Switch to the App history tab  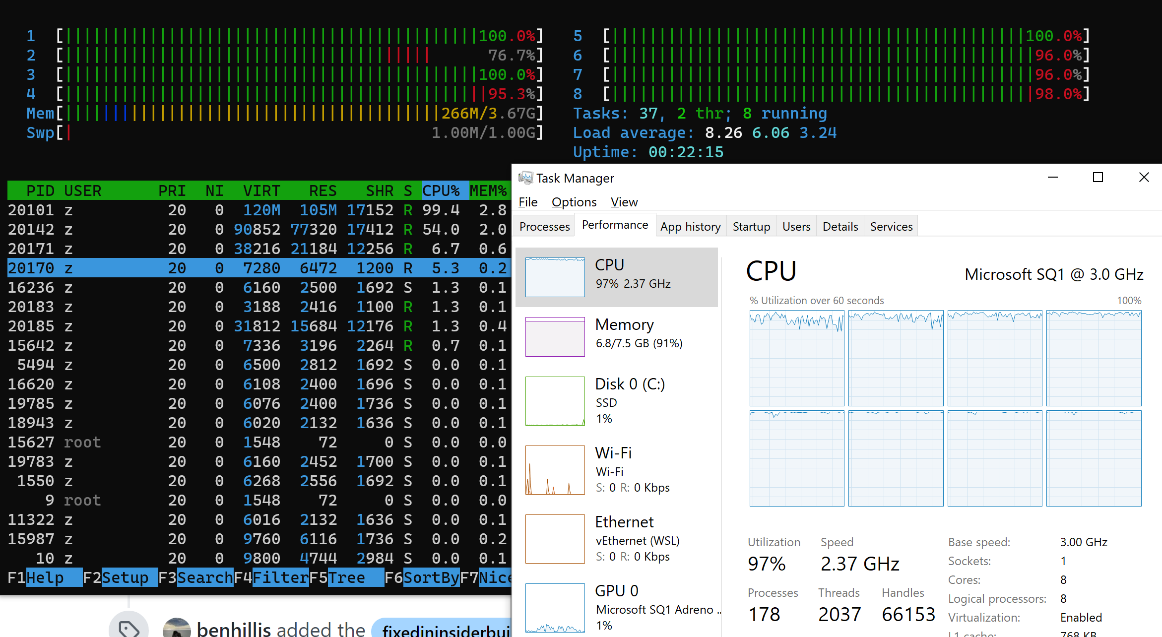[691, 226]
